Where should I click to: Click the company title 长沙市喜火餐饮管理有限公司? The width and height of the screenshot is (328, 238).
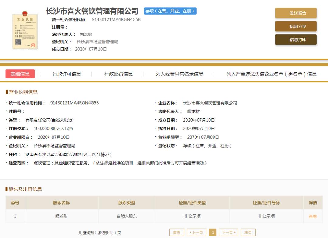coord(92,11)
